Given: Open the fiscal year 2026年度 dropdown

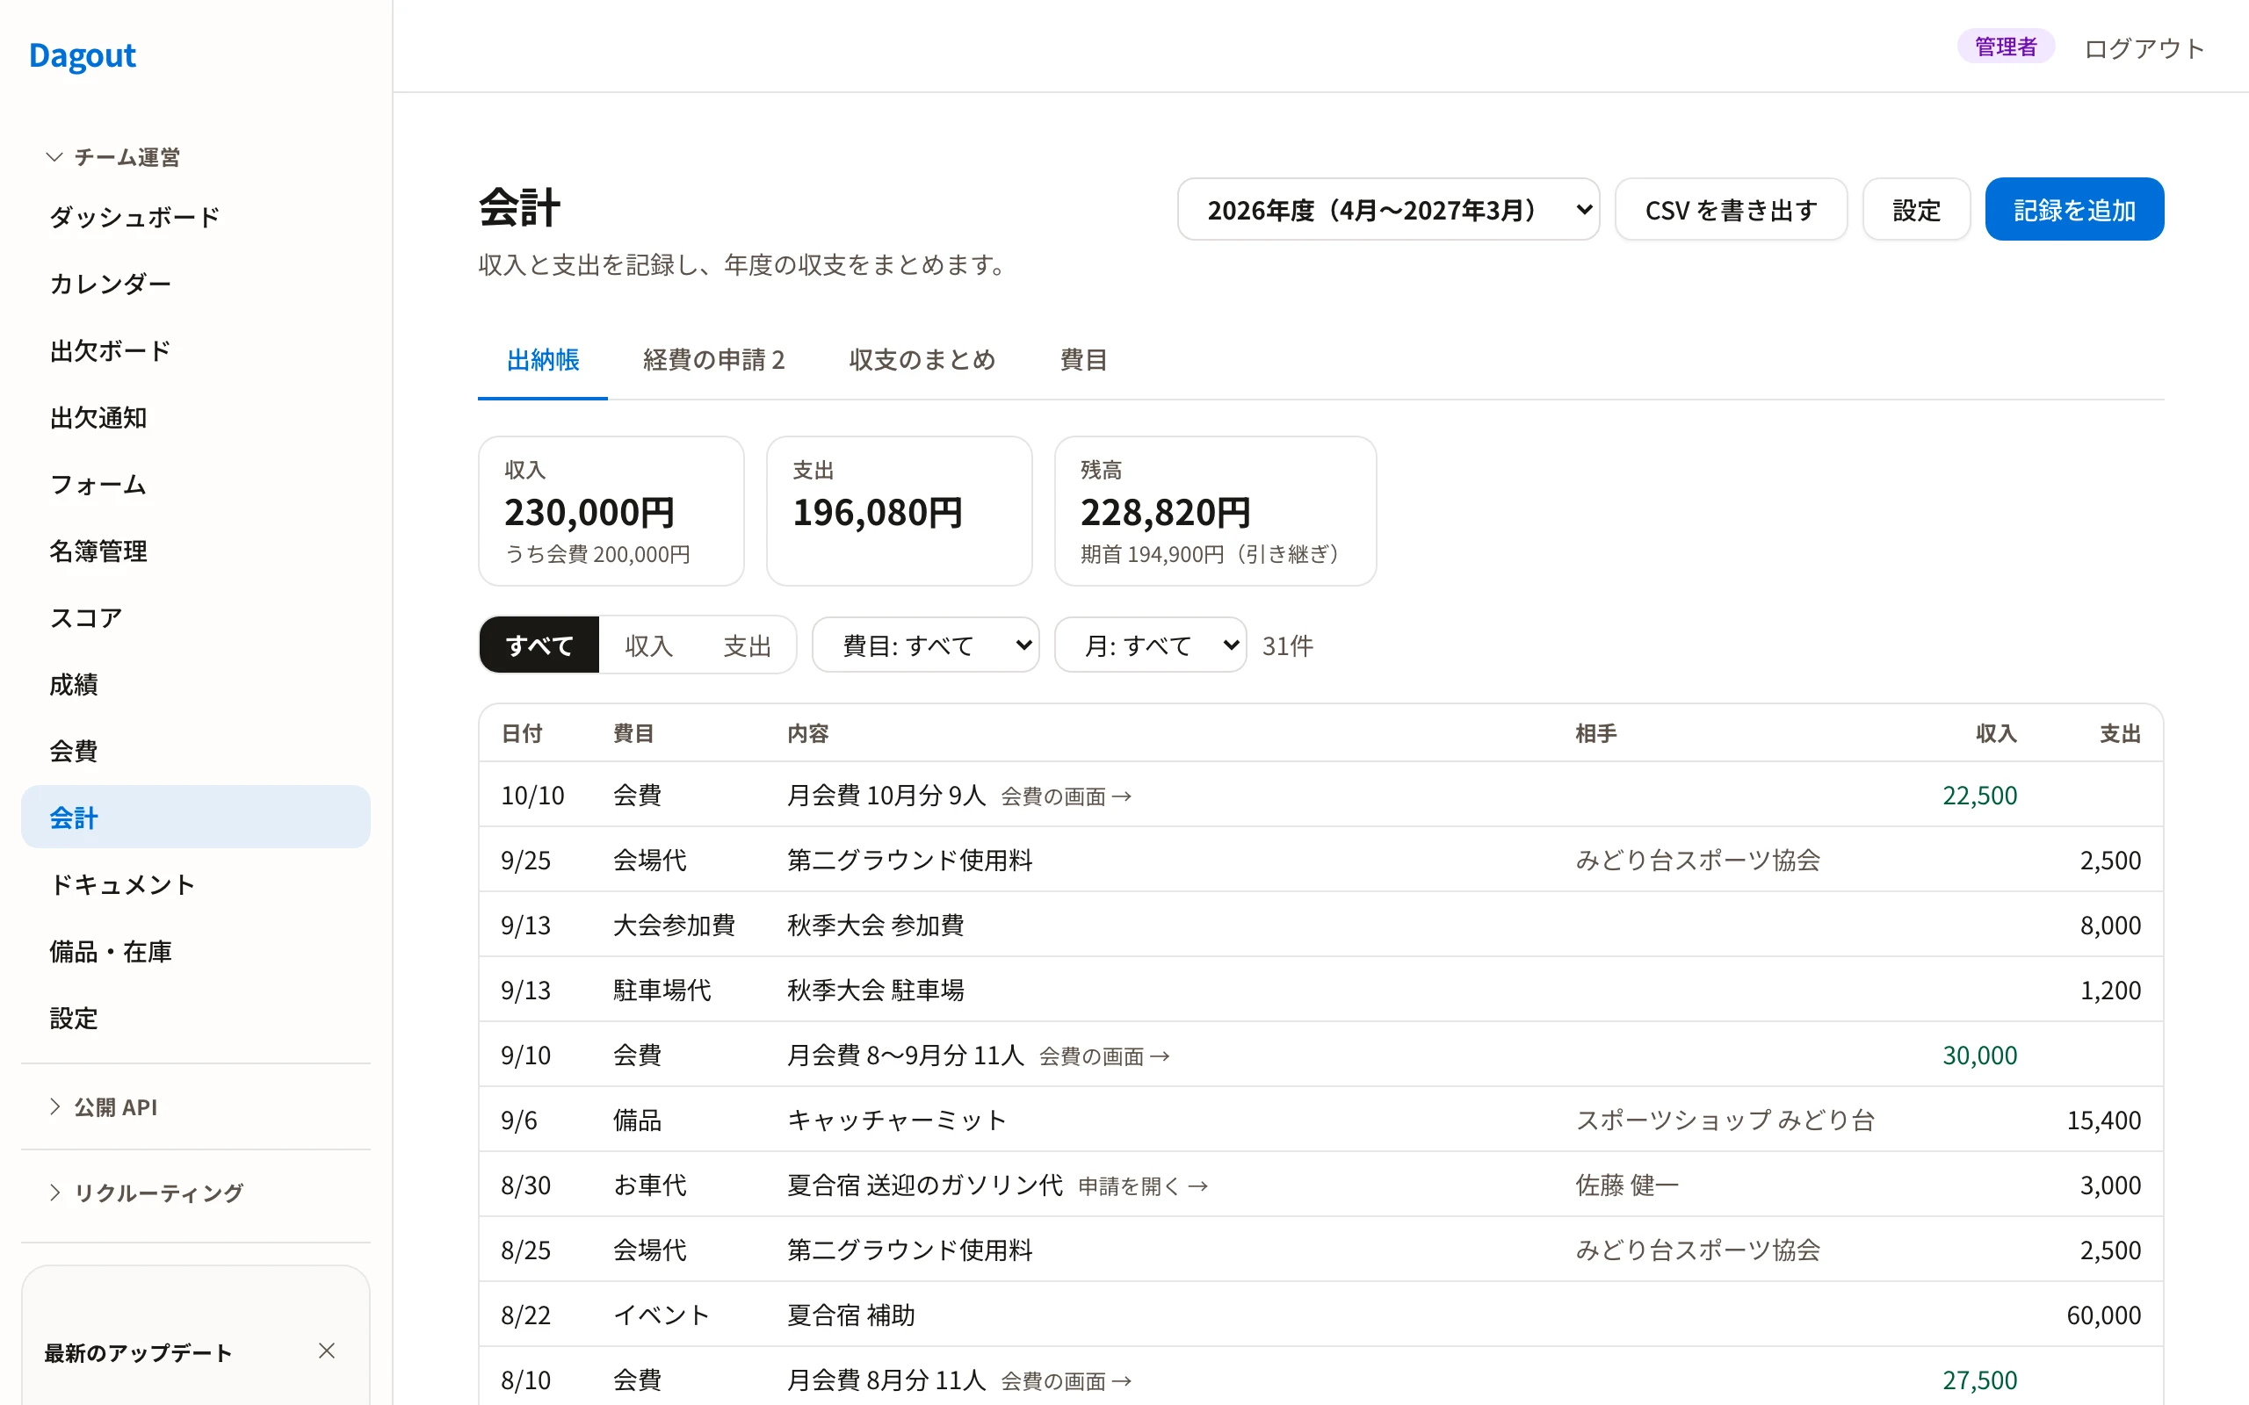Looking at the screenshot, I should click(1388, 210).
